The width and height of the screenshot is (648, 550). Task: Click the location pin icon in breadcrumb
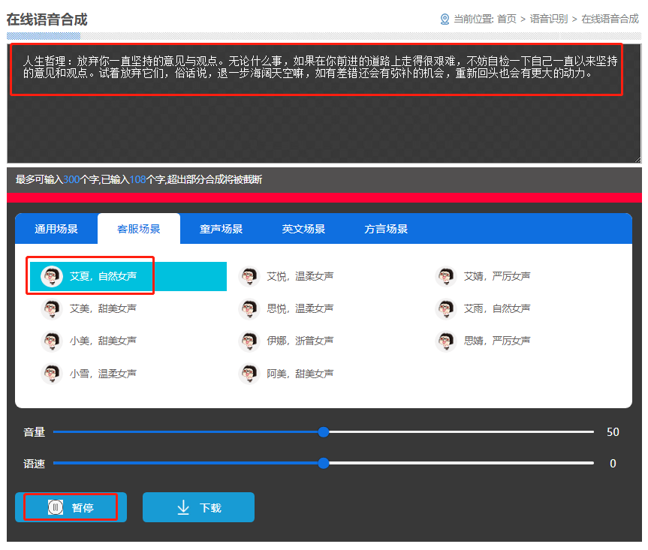[x=445, y=19]
